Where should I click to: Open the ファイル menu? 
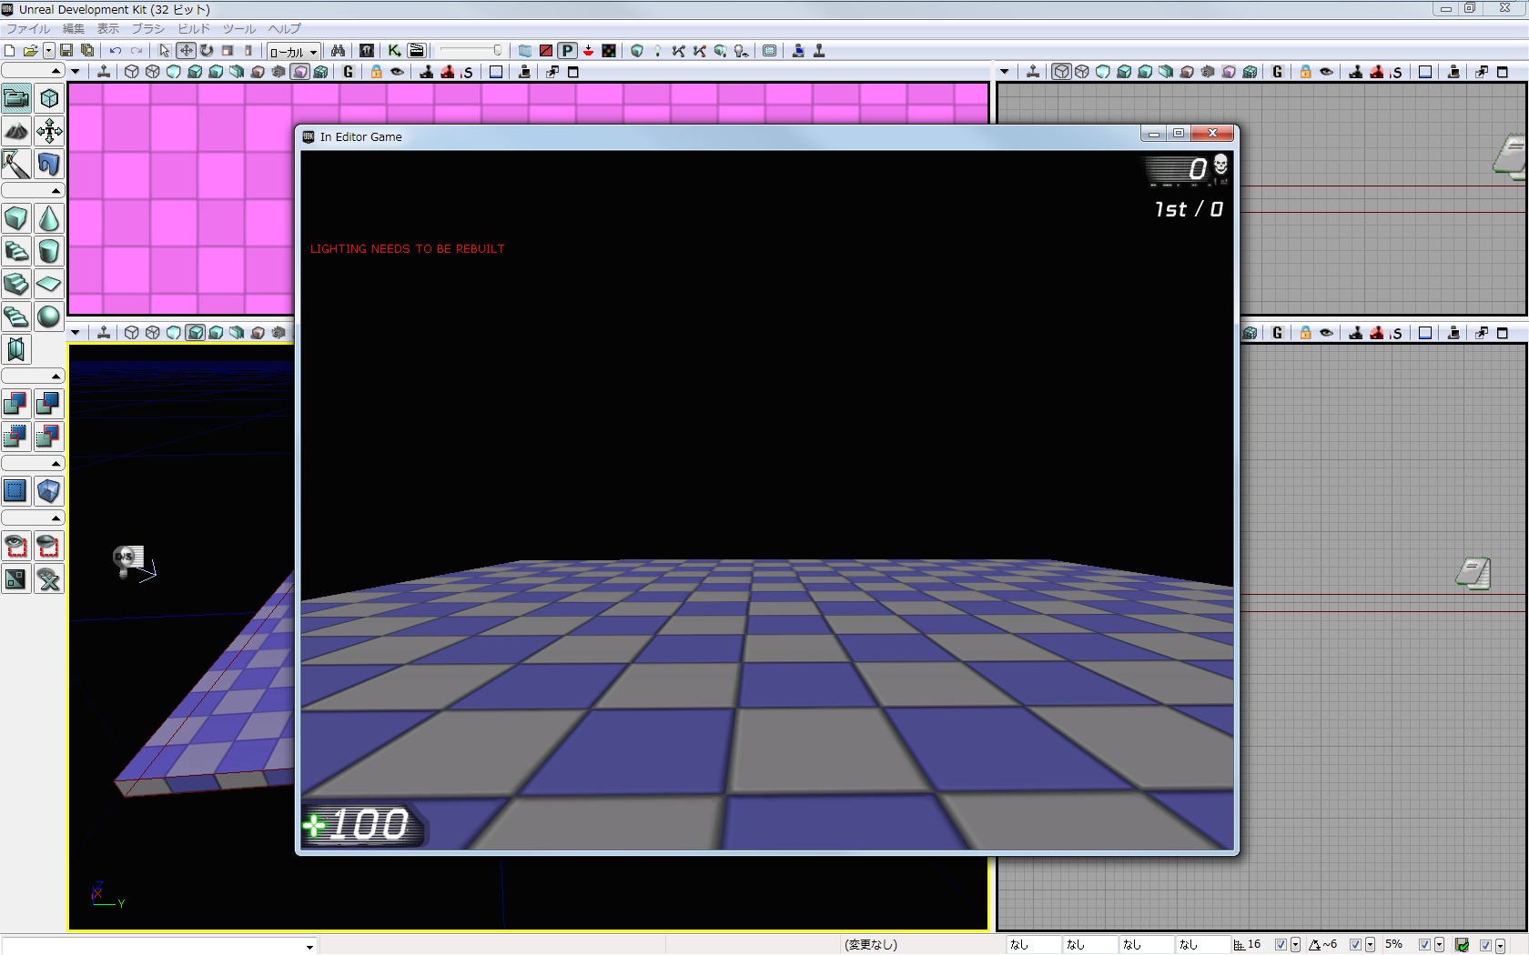pos(28,28)
